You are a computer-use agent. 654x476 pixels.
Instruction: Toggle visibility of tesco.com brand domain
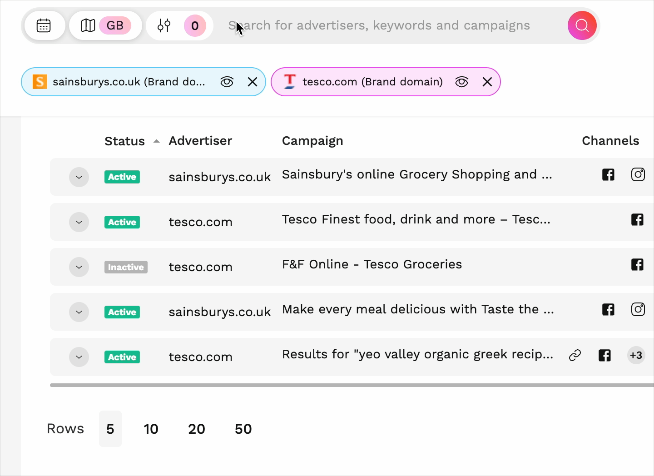[461, 82]
